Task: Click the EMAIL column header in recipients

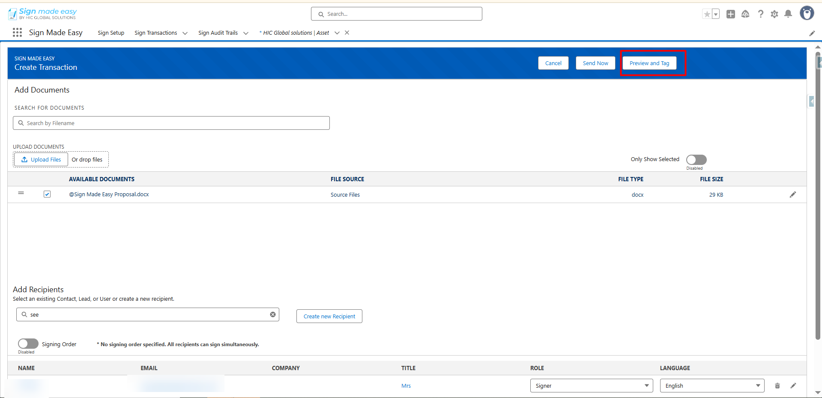Action: point(149,368)
